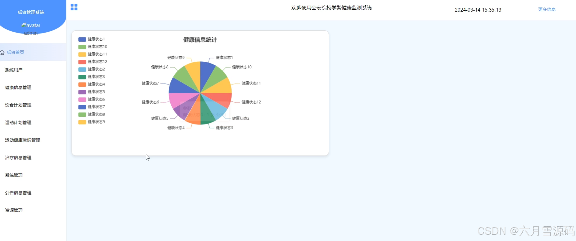
Task: Open 饮食计划管理 in the sidebar
Action: pos(33,105)
